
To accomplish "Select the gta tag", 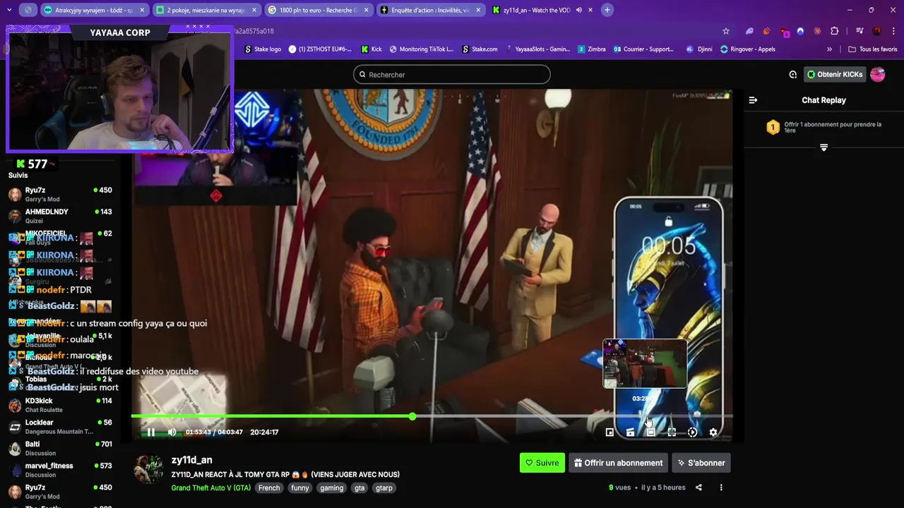I will pyautogui.click(x=359, y=488).
